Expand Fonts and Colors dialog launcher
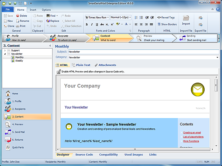222x166 pixels. [130, 31]
